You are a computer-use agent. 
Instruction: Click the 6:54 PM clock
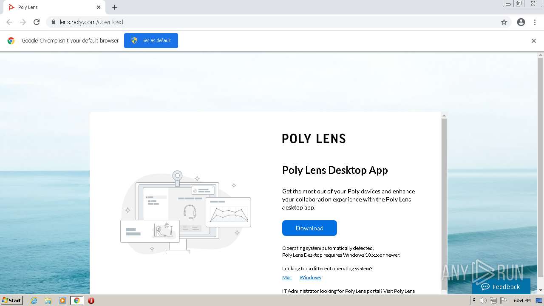click(522, 300)
